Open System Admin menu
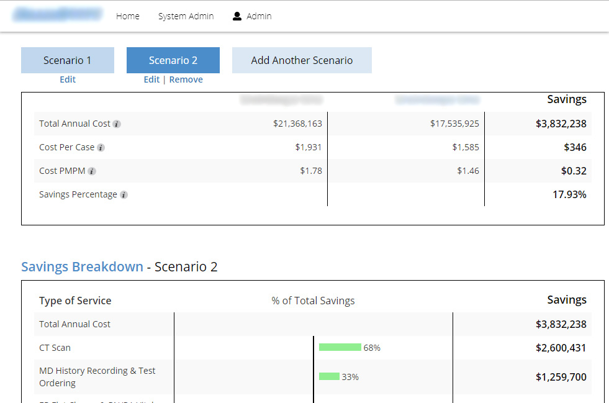Screen dimensions: 609x403 point(186,16)
